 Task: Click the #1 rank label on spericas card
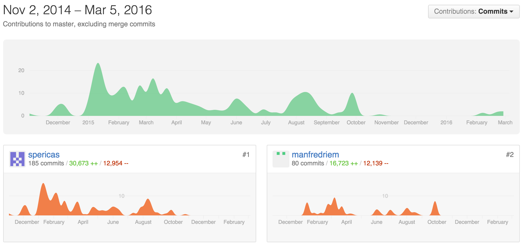pyautogui.click(x=246, y=155)
